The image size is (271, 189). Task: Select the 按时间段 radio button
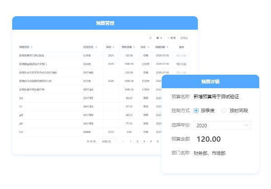(224, 110)
